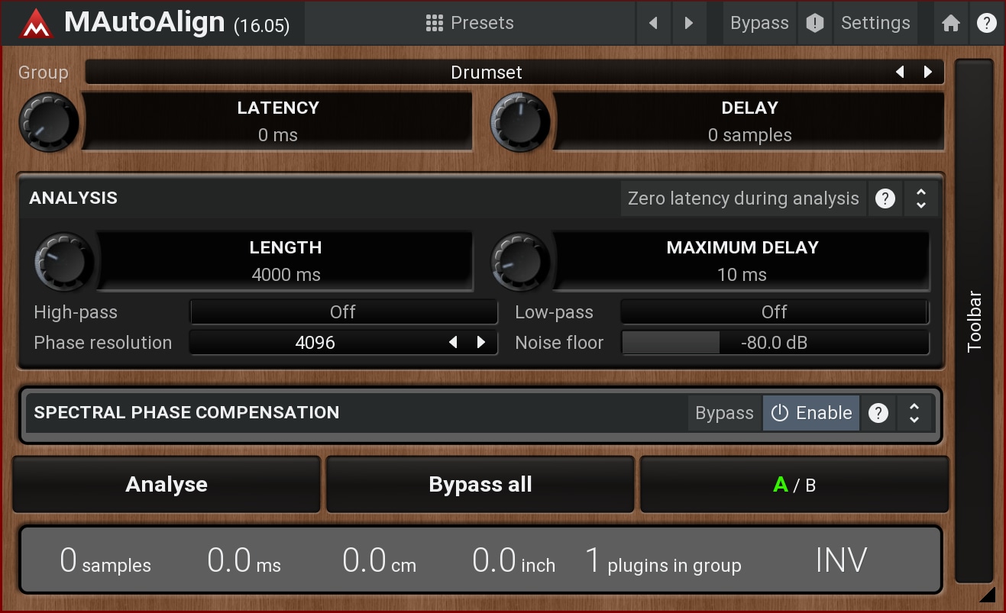Click the home icon
The height and width of the screenshot is (613, 1006).
point(951,24)
